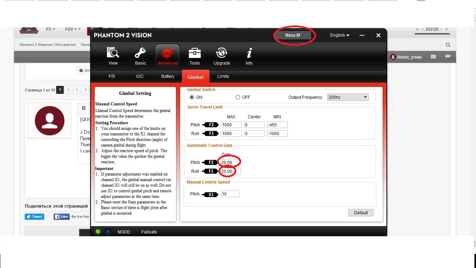Click the Manual Control Speed Pitch field

click(230, 194)
